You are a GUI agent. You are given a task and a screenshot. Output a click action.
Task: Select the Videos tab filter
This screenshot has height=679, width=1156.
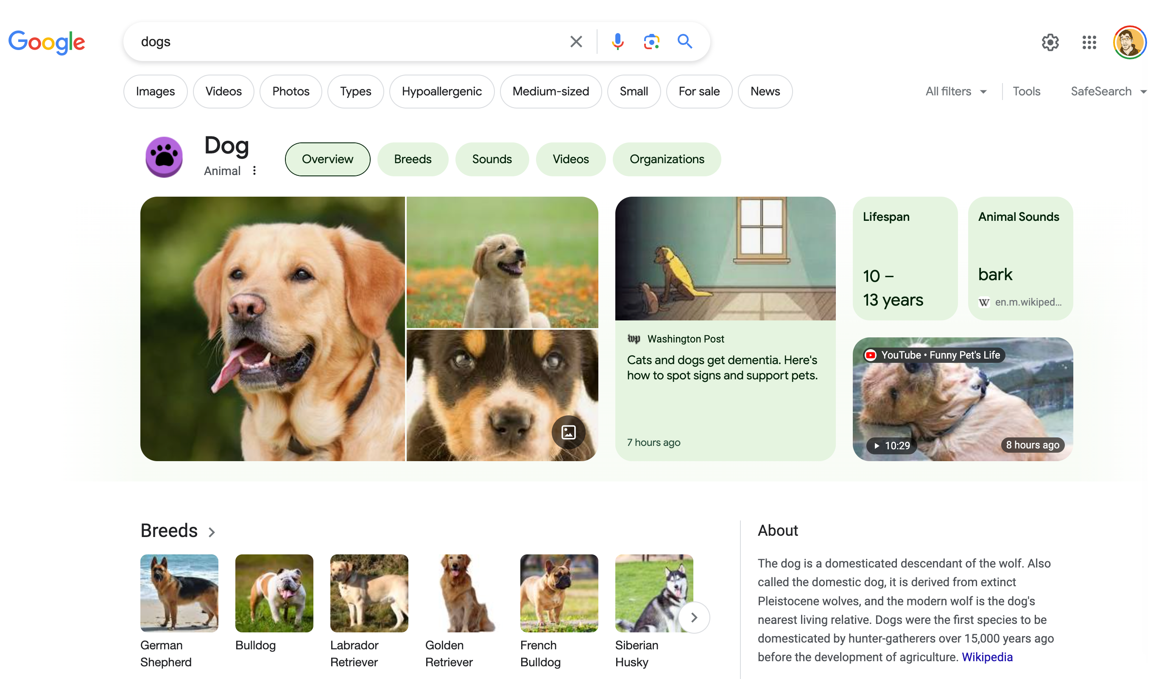pyautogui.click(x=223, y=91)
